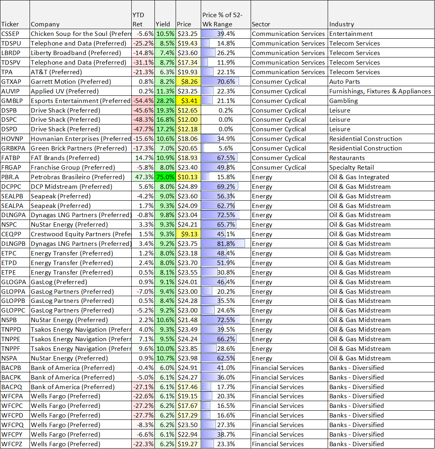Select ticker TNPPE
This screenshot has width=435, height=449.
[x=15, y=339]
